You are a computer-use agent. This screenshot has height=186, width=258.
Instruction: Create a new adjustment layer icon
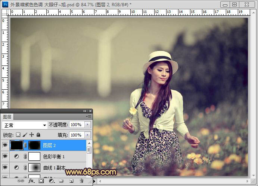(51, 181)
